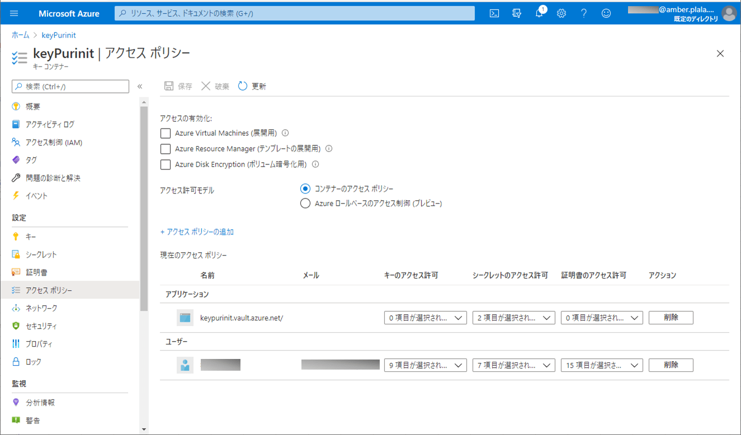The image size is (741, 435).
Task: Click キーのアクセス許可 column header
Action: point(411,275)
